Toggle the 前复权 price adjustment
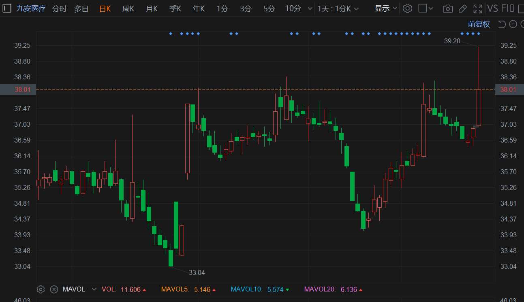524x302 pixels. click(479, 24)
